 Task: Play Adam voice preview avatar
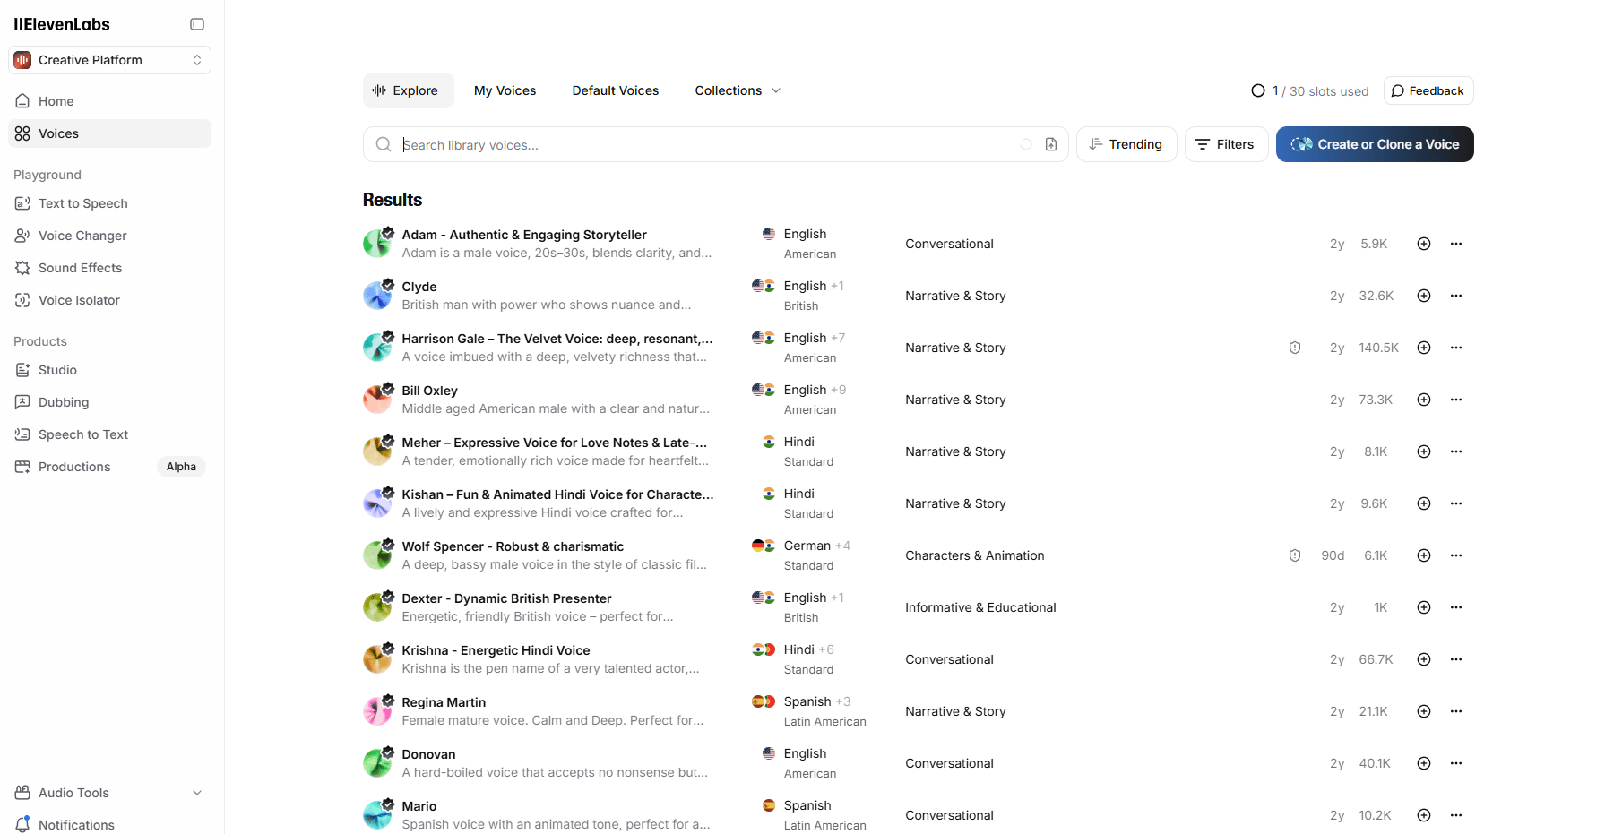click(377, 244)
